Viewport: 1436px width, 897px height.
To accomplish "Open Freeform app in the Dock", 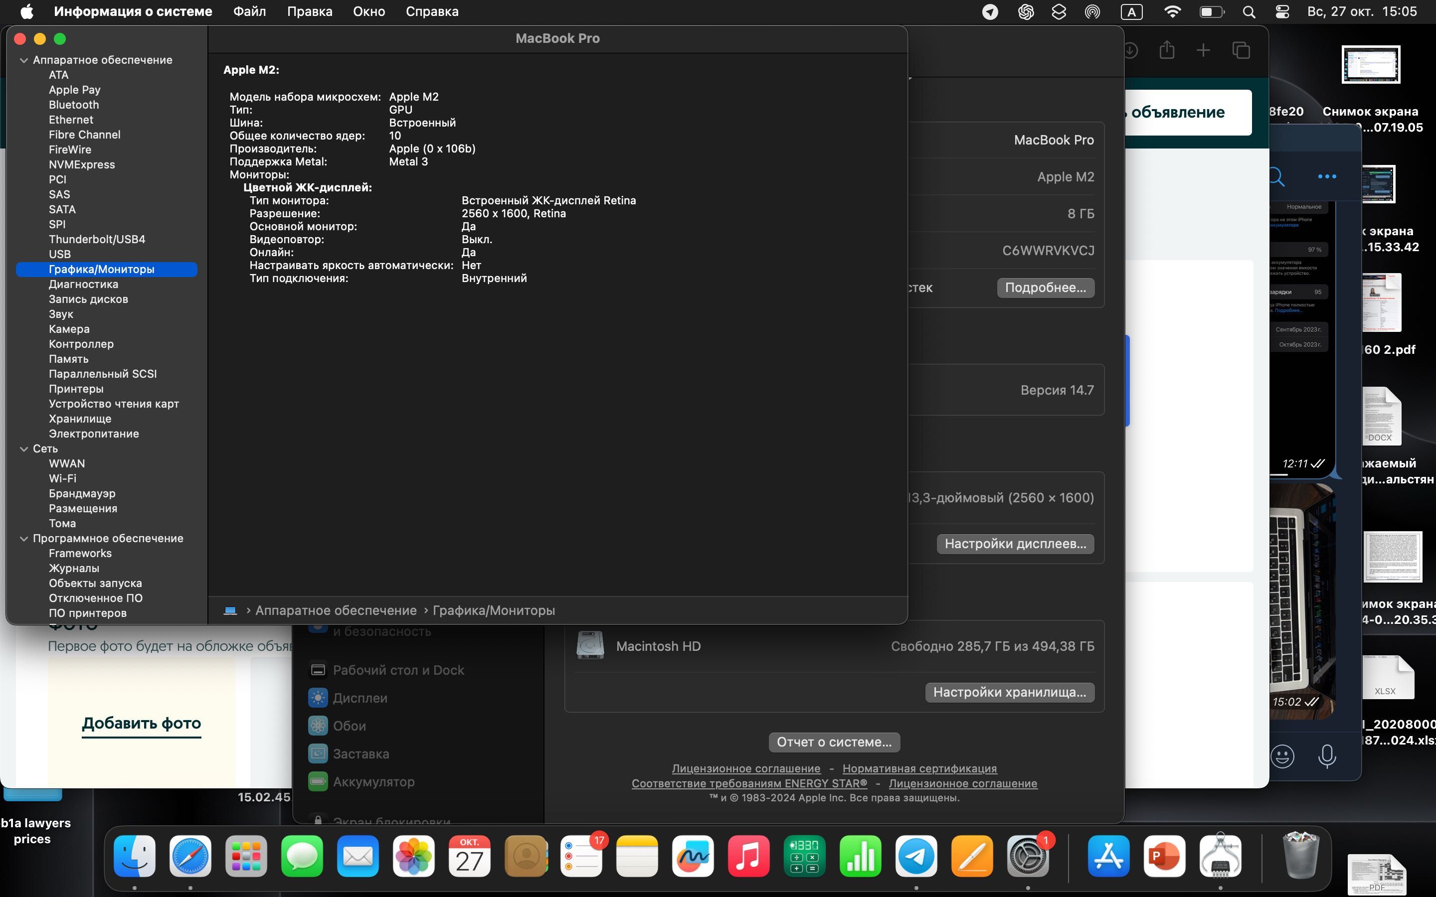I will pyautogui.click(x=693, y=856).
